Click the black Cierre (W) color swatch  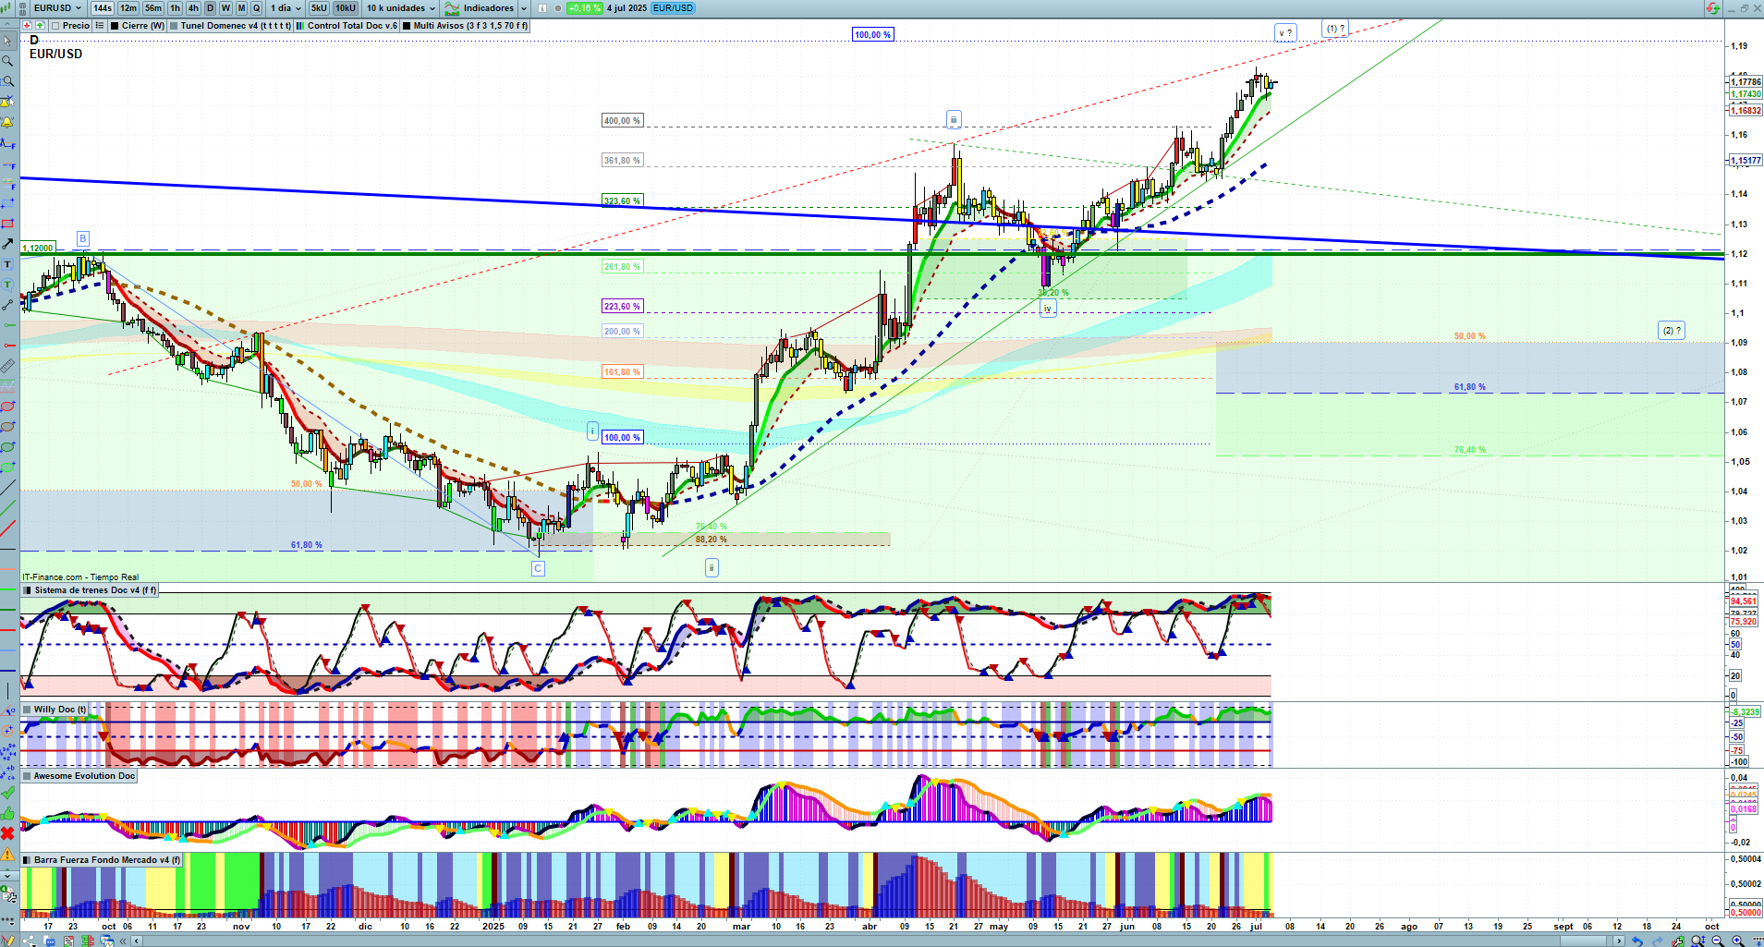[x=115, y=26]
